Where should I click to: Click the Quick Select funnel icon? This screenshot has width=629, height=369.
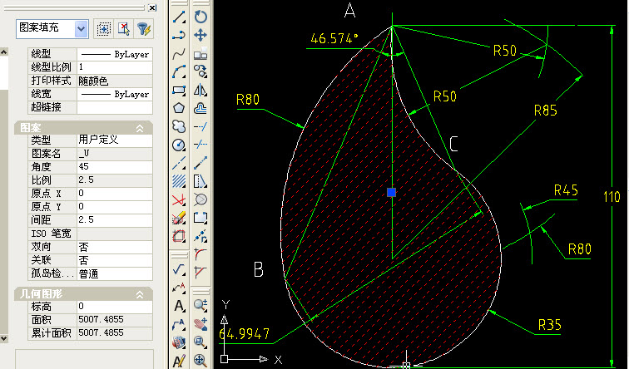pyautogui.click(x=144, y=29)
